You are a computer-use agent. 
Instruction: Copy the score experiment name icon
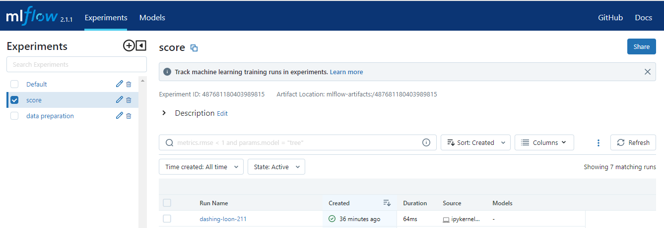(194, 48)
